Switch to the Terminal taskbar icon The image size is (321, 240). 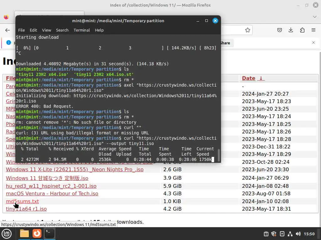(x=49, y=233)
